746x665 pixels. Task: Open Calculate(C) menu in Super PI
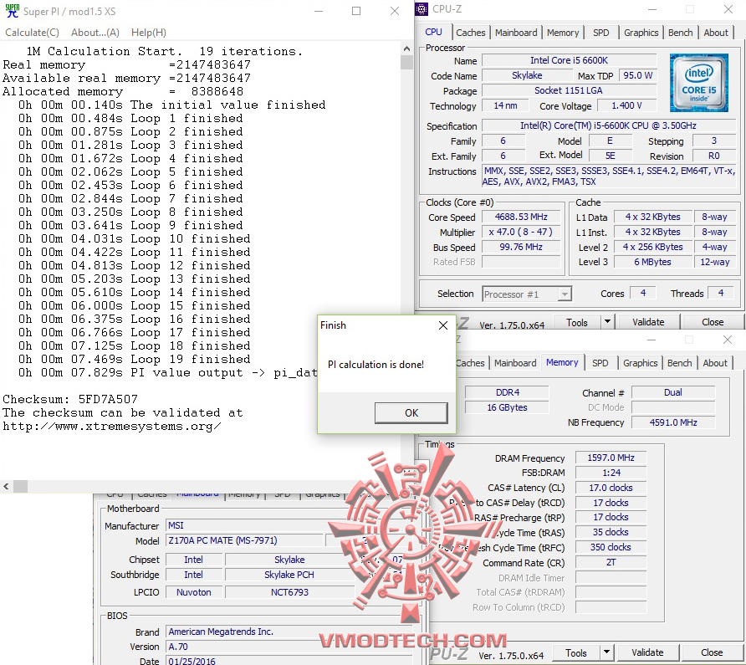click(x=32, y=33)
